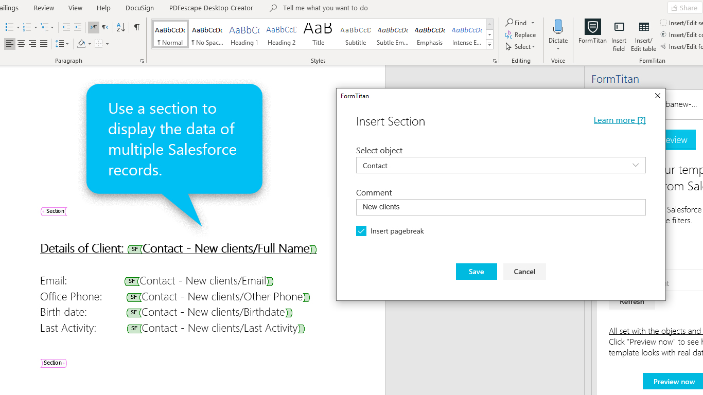
Task: Open the DocuSign ribbon tab
Action: [x=140, y=8]
